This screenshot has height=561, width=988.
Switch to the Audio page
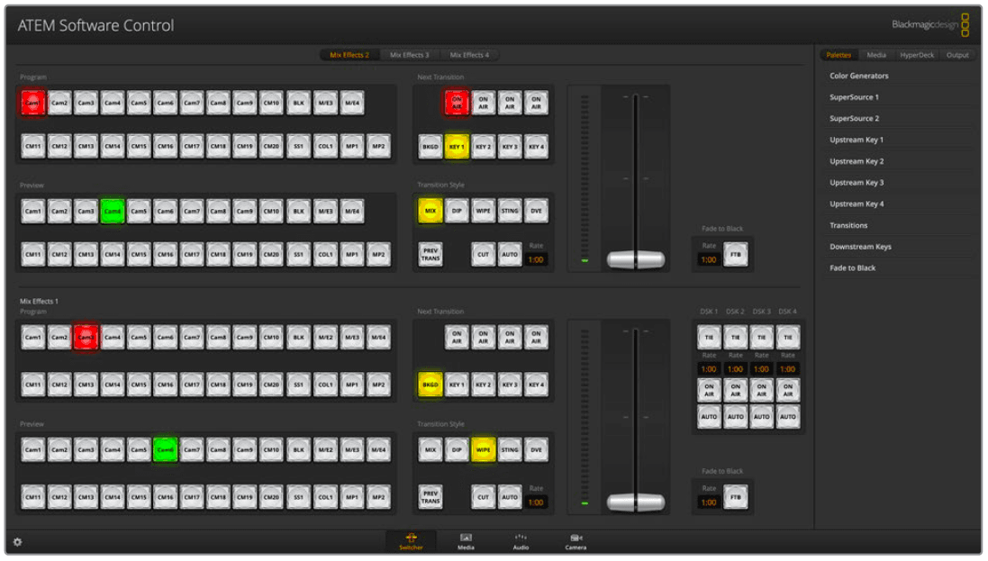pyautogui.click(x=521, y=541)
